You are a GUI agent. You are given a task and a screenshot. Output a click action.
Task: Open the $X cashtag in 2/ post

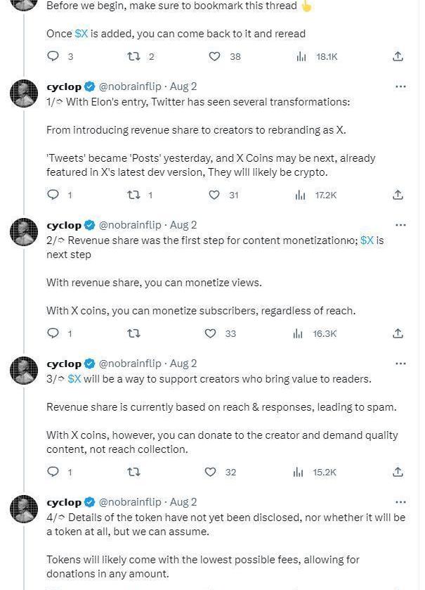tap(367, 241)
